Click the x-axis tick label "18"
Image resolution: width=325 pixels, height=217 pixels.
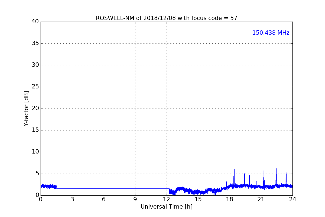(x=230, y=199)
